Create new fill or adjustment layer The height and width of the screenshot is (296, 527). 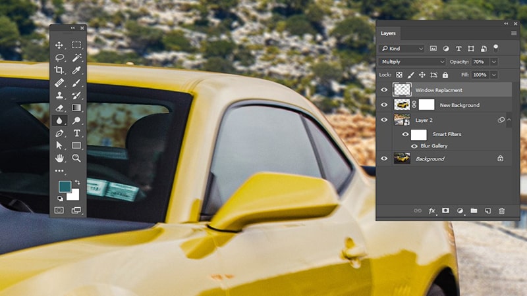(x=460, y=210)
